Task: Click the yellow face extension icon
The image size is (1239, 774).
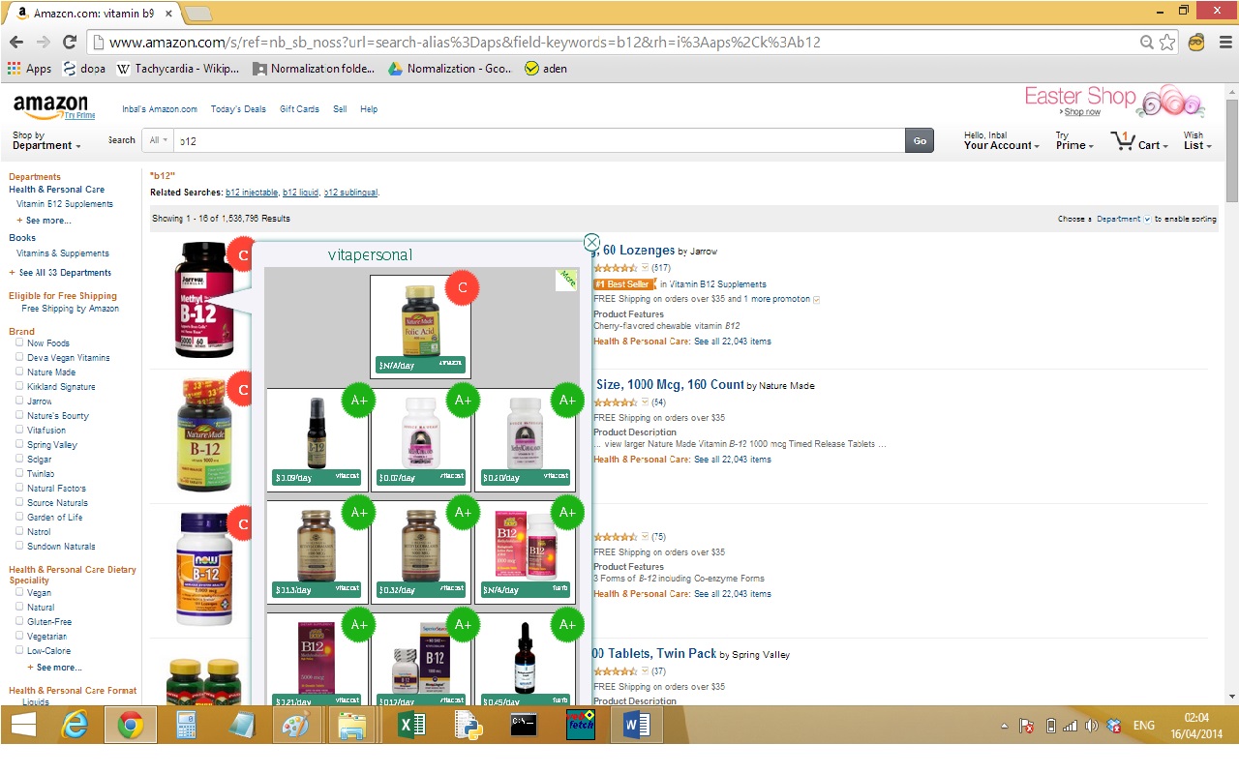Action: click(1196, 42)
